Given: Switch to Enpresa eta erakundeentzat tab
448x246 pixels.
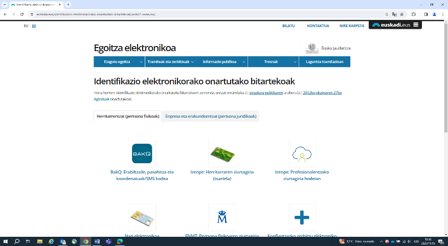Looking at the screenshot, I should [210, 116].
